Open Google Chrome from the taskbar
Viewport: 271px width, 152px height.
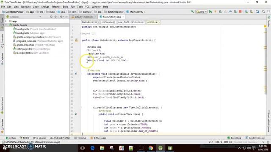pyautogui.click(x=151, y=148)
